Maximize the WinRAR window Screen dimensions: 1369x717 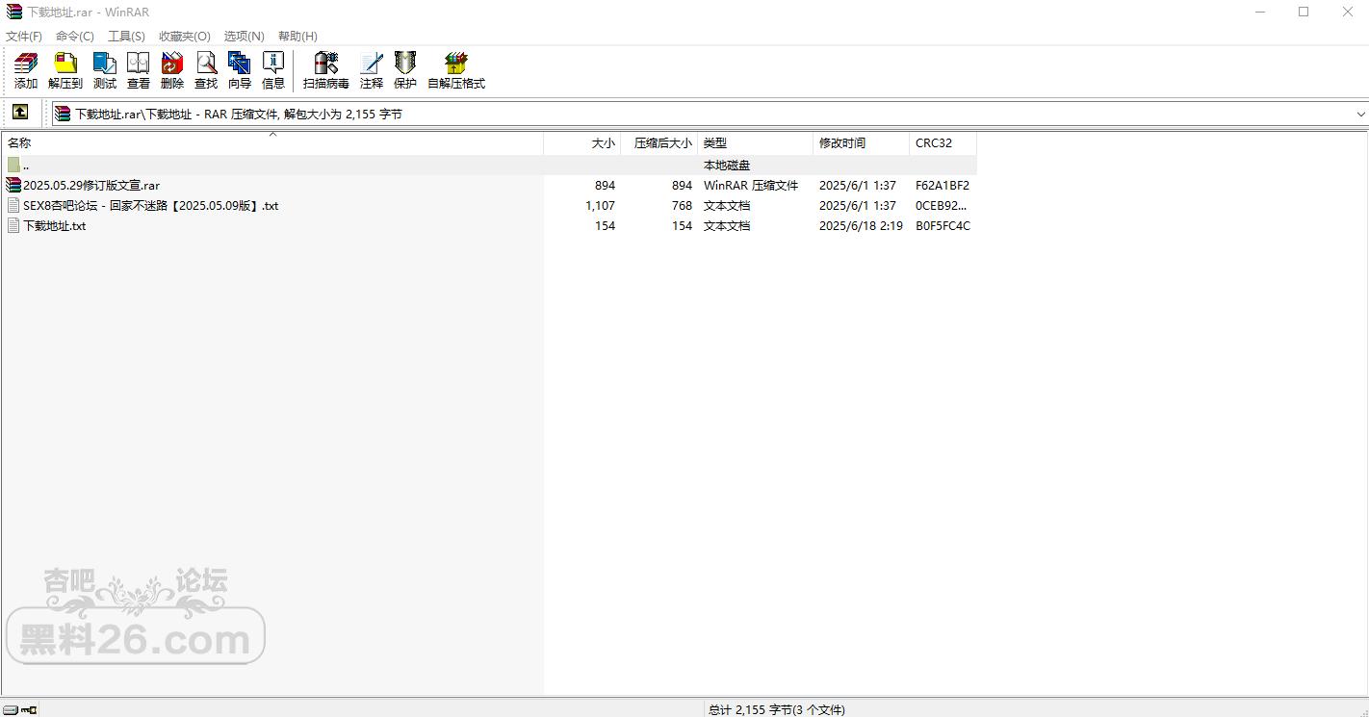pyautogui.click(x=1304, y=12)
